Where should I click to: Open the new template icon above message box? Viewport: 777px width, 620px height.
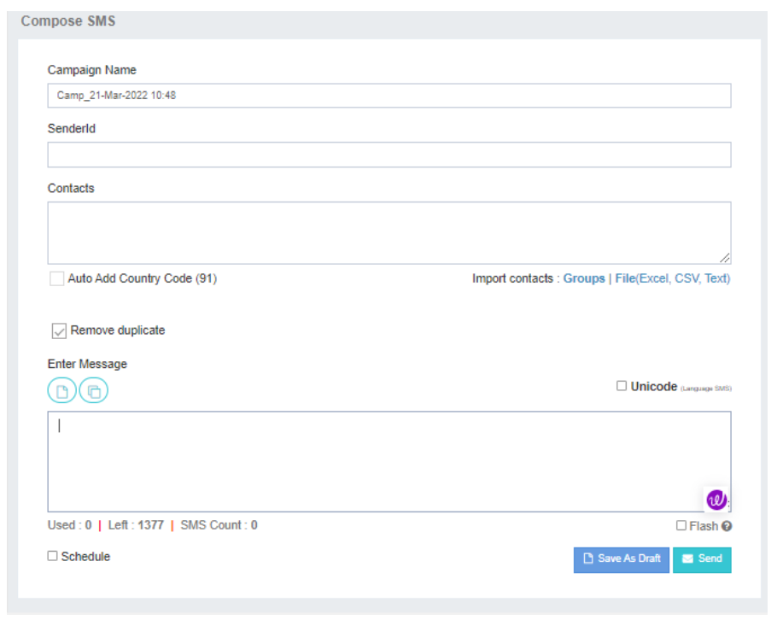pyautogui.click(x=61, y=390)
